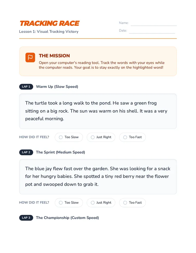Select Too Fast for Lap 2
Image resolution: width=196 pixels, height=253 pixels.
(132, 203)
